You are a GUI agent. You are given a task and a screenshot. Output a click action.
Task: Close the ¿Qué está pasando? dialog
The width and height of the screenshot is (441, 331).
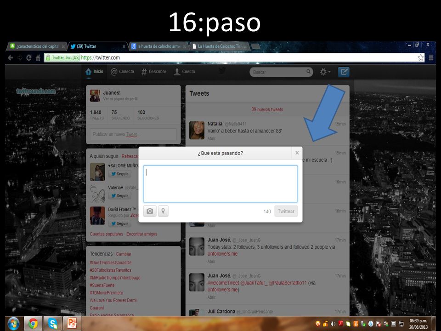click(297, 153)
